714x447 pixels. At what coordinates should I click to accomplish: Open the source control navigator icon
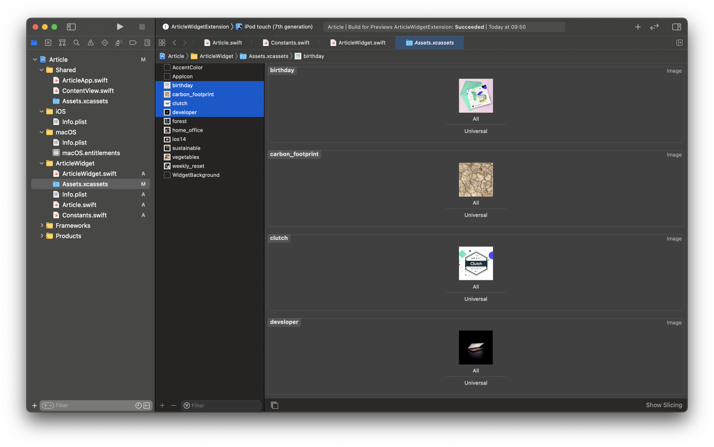[48, 42]
